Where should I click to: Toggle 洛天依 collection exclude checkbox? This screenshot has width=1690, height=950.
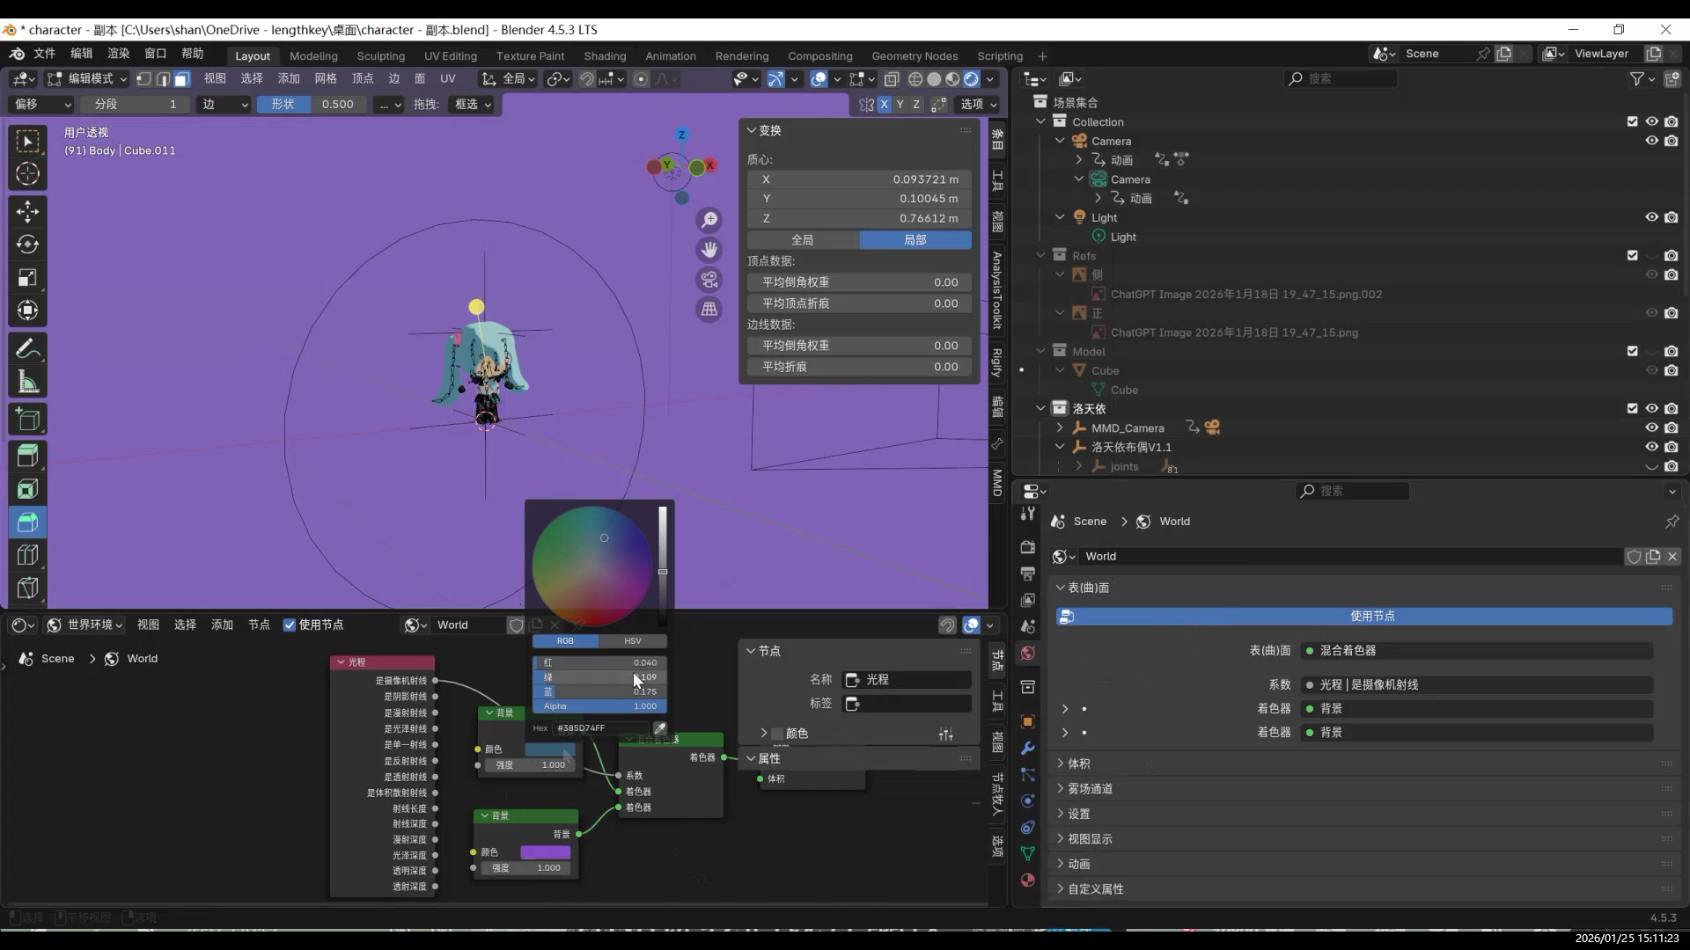1632,408
